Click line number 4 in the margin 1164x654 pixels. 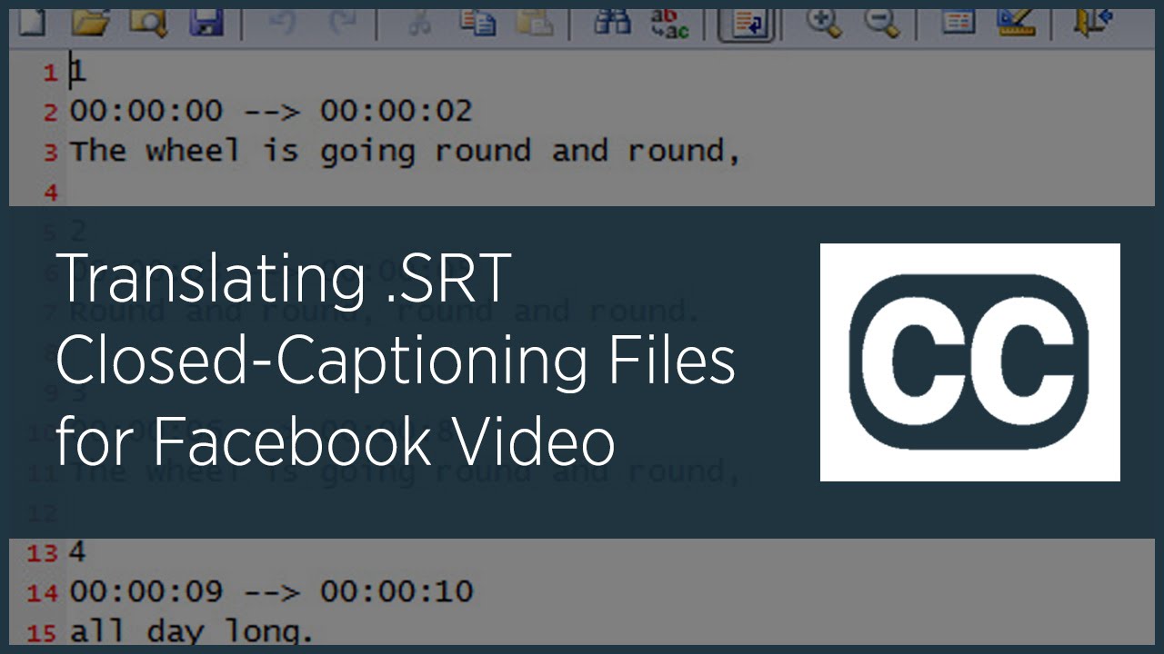pos(52,193)
